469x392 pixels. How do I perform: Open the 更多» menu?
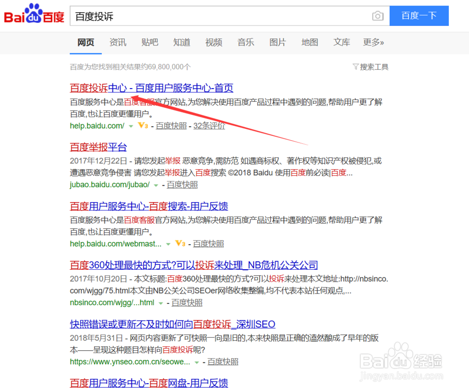373,42
